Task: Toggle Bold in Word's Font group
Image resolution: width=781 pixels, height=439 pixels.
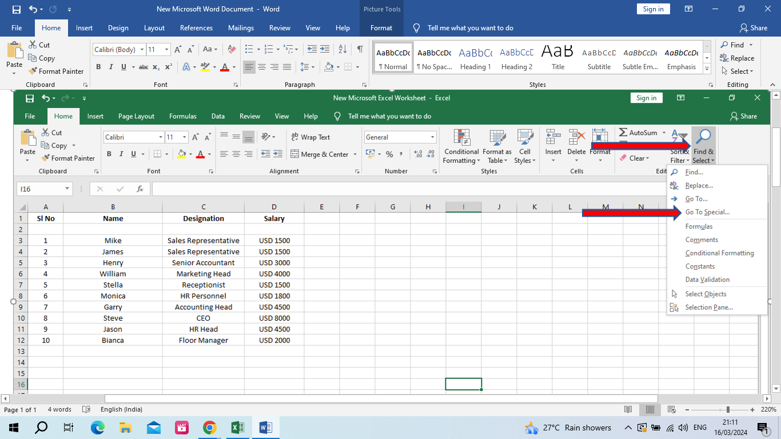Action: tap(98, 67)
